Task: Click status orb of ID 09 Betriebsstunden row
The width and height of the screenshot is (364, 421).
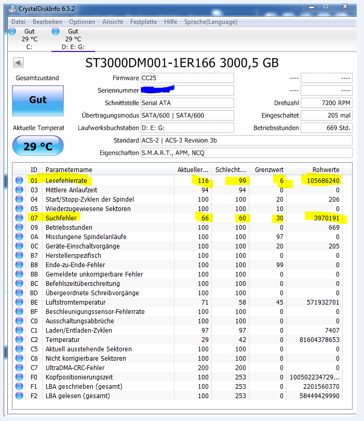Action: (19, 227)
